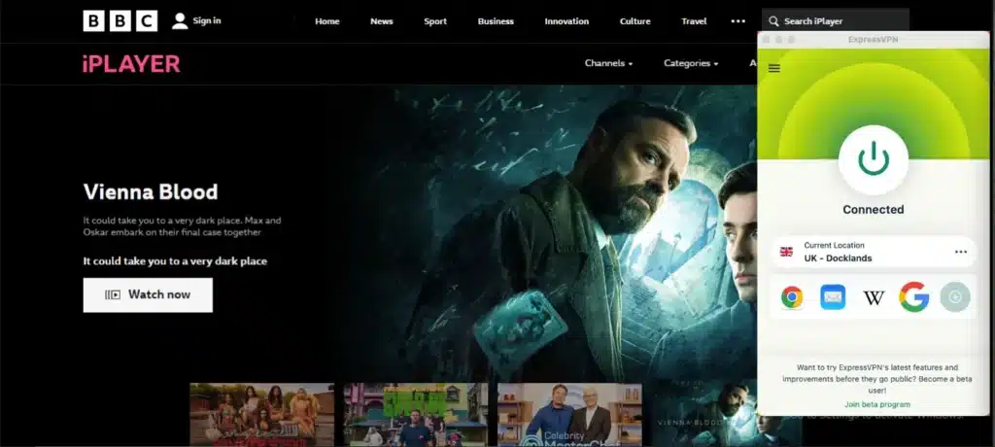Click Sign in to BBC account

coord(196,20)
